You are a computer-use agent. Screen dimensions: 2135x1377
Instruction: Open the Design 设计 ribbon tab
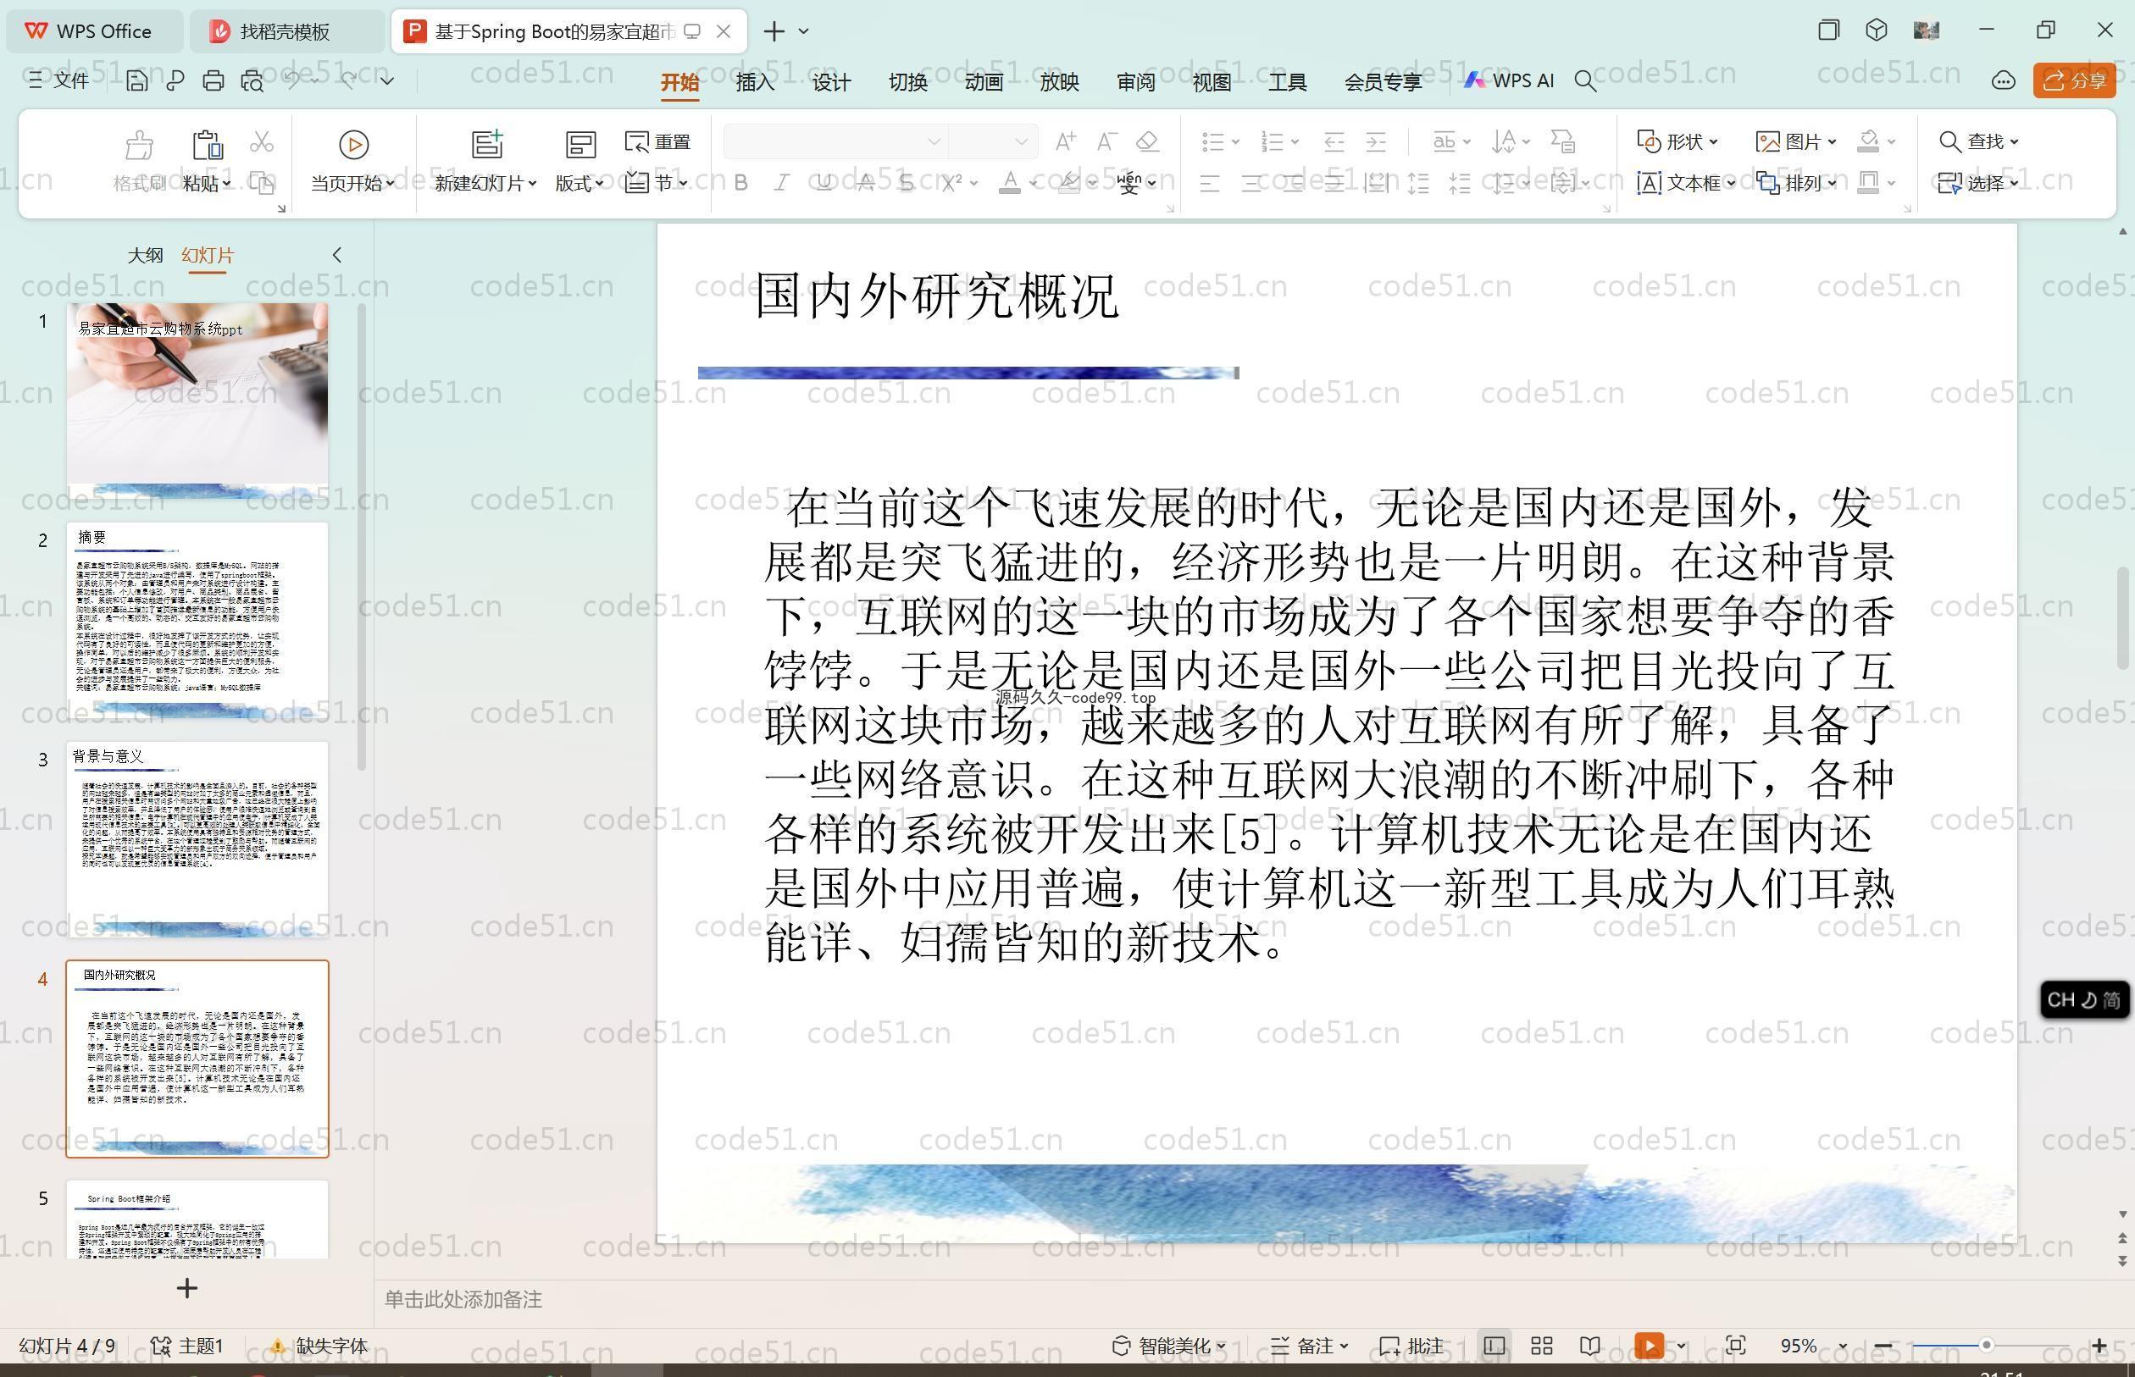click(831, 82)
